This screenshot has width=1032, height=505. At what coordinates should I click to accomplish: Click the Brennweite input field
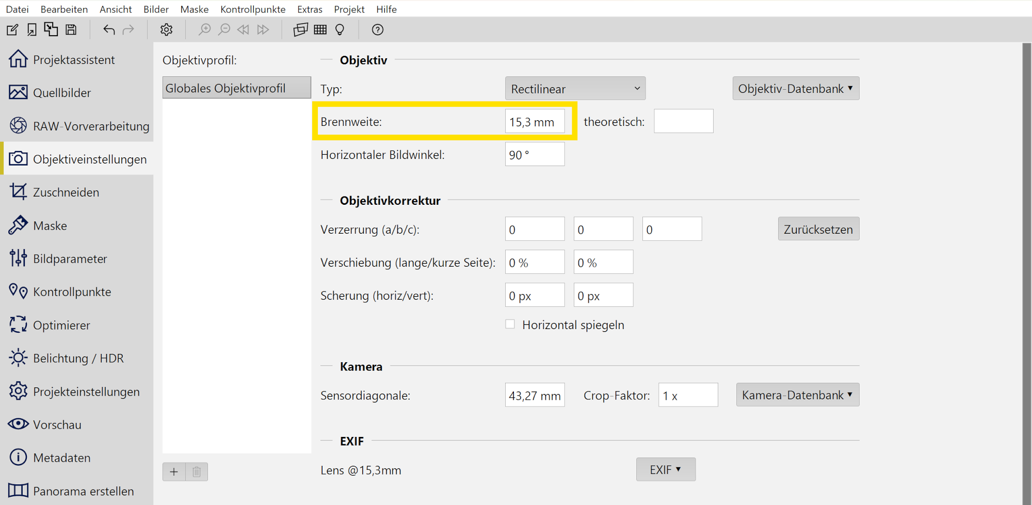tap(535, 122)
